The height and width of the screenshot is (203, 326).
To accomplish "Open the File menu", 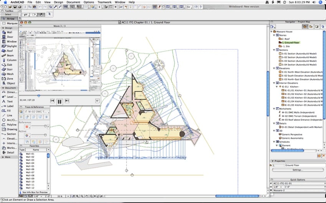I will tap(30, 2).
